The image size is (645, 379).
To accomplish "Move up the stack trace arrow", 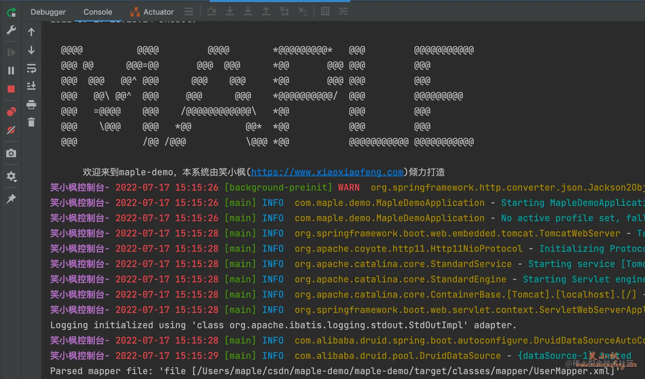I will point(31,32).
